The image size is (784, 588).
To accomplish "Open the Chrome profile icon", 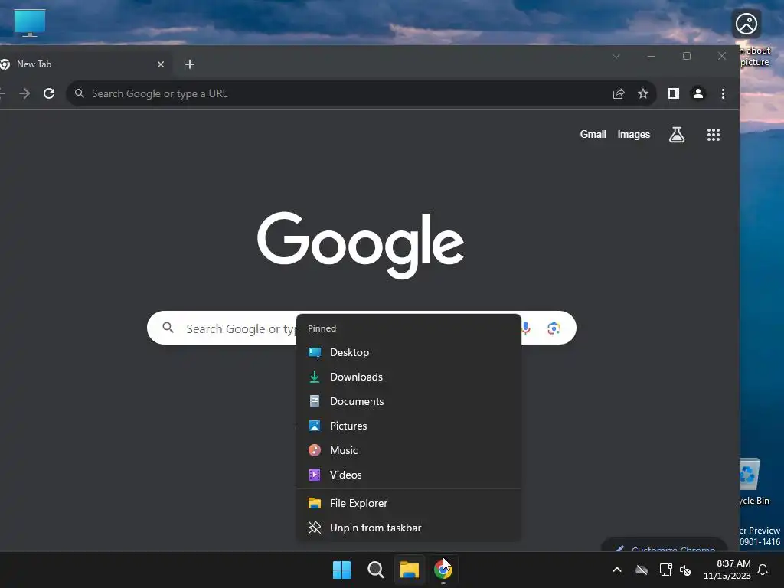I will (698, 93).
